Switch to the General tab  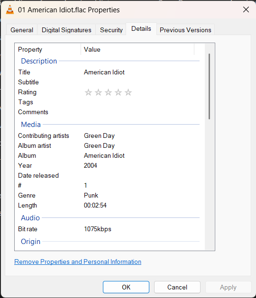coord(22,30)
